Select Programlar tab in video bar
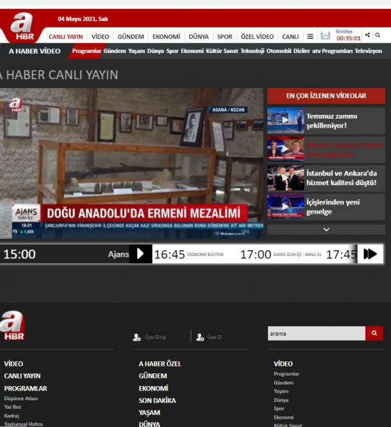391x427 pixels. tap(87, 51)
